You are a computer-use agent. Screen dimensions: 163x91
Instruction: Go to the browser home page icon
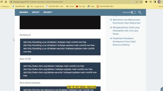pos(6,2)
